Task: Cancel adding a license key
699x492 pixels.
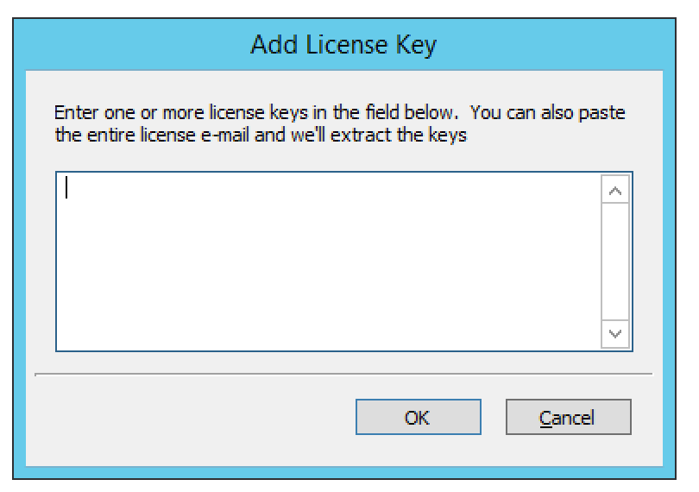Action: (569, 417)
